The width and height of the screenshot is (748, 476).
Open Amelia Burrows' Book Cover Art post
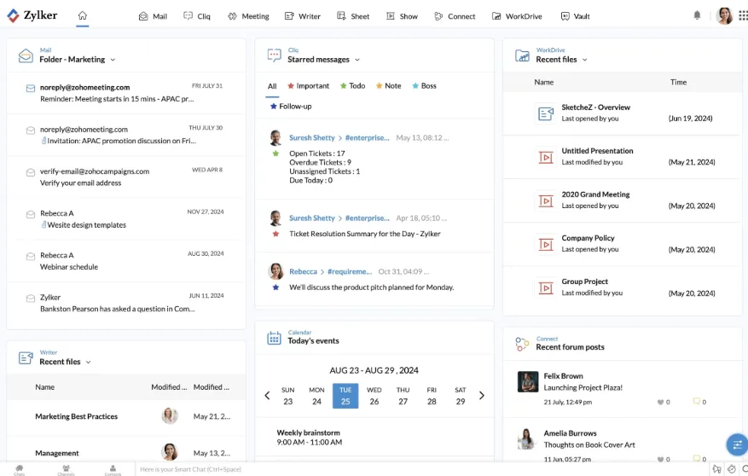click(589, 445)
